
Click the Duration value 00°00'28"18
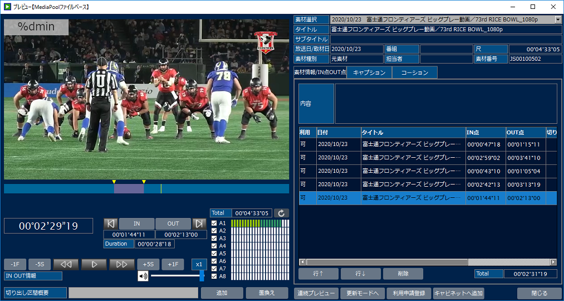click(154, 244)
